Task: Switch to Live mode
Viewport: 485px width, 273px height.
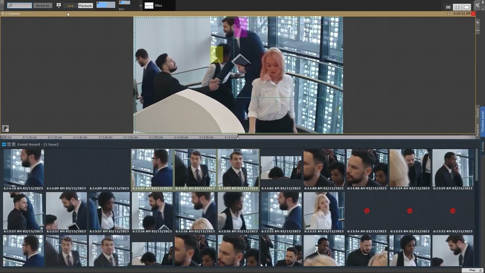Action: click(70, 6)
